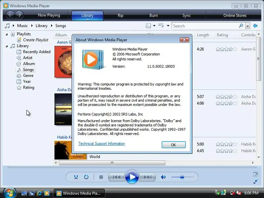Click the View full screen icon

[x=255, y=175]
